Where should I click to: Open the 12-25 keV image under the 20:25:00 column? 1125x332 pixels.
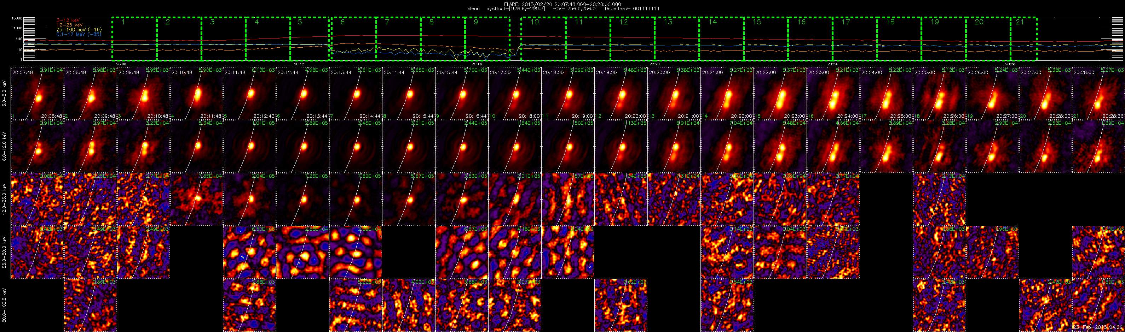(939, 199)
